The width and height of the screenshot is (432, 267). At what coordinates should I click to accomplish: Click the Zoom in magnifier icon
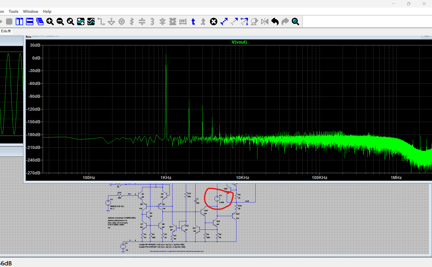click(50, 22)
